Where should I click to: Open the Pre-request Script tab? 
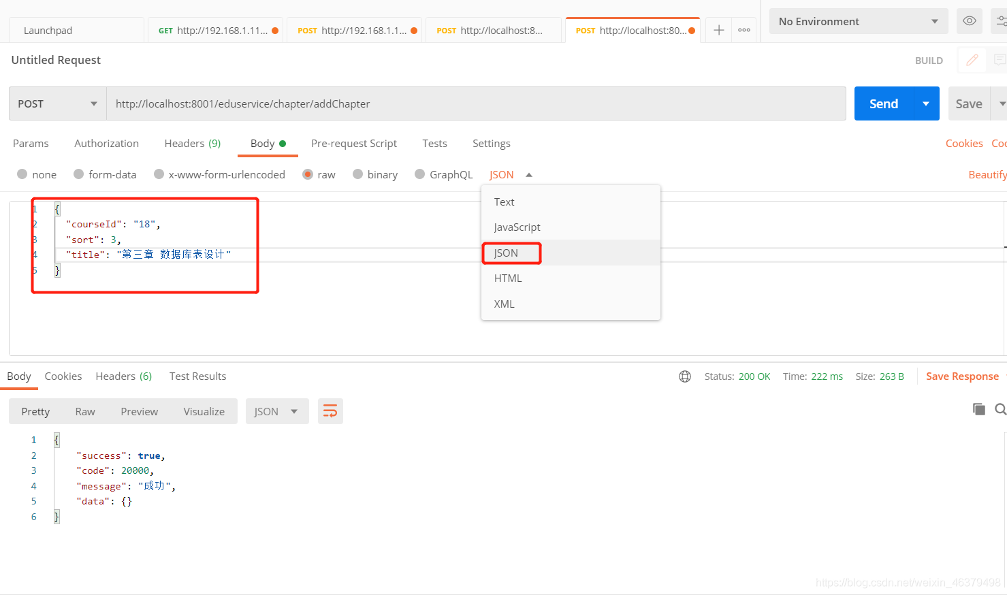tap(354, 143)
